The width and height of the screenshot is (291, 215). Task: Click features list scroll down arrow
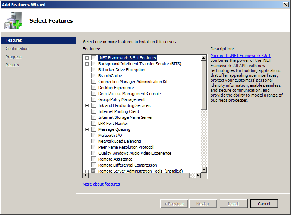click(204, 169)
